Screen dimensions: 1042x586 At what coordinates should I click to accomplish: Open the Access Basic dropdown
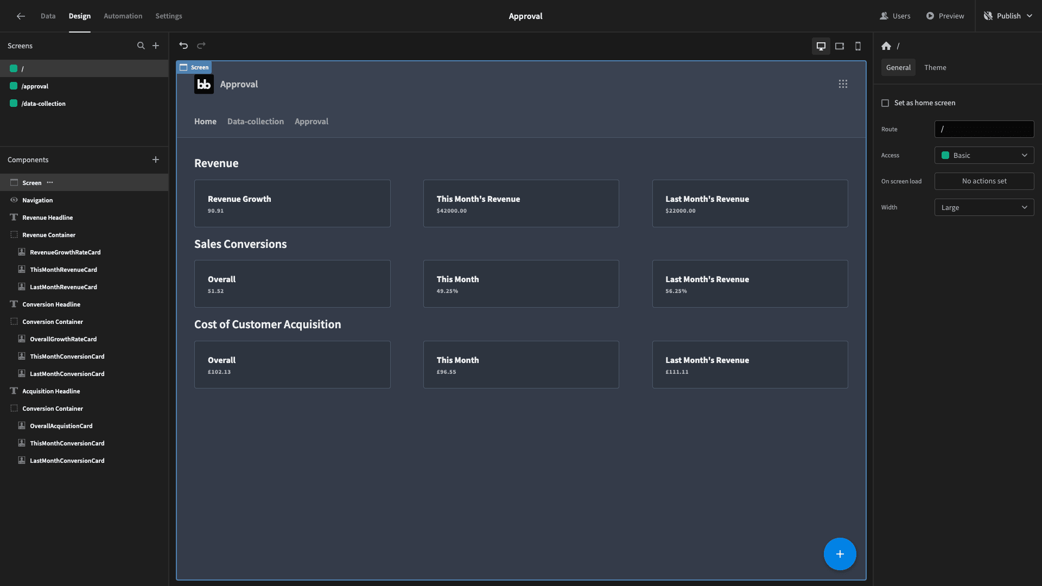(x=984, y=155)
